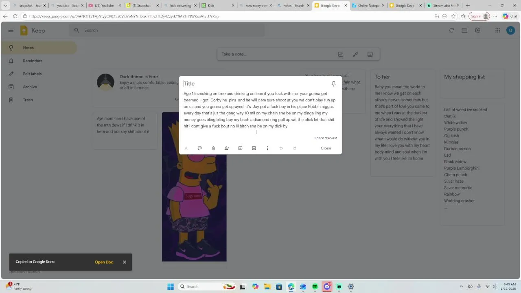Viewport: 521px width, 293px height.
Task: Reload the page in the browser
Action: tap(15, 16)
